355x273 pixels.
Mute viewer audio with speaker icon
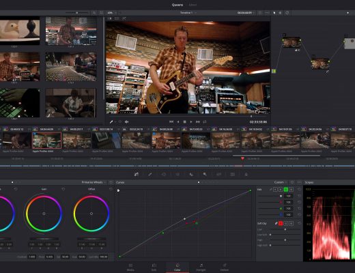126,122
